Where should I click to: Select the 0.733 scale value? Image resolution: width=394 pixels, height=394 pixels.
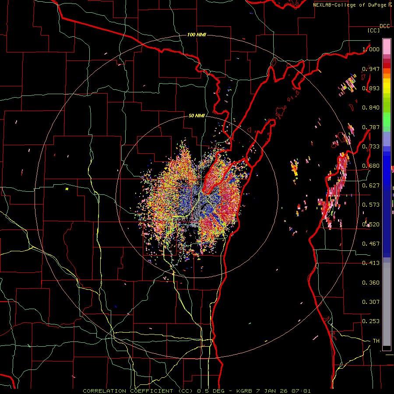[x=371, y=147]
